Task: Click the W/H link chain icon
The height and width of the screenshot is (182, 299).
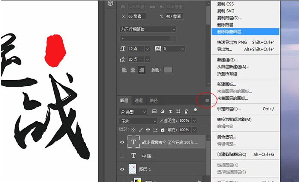Action: point(152,7)
